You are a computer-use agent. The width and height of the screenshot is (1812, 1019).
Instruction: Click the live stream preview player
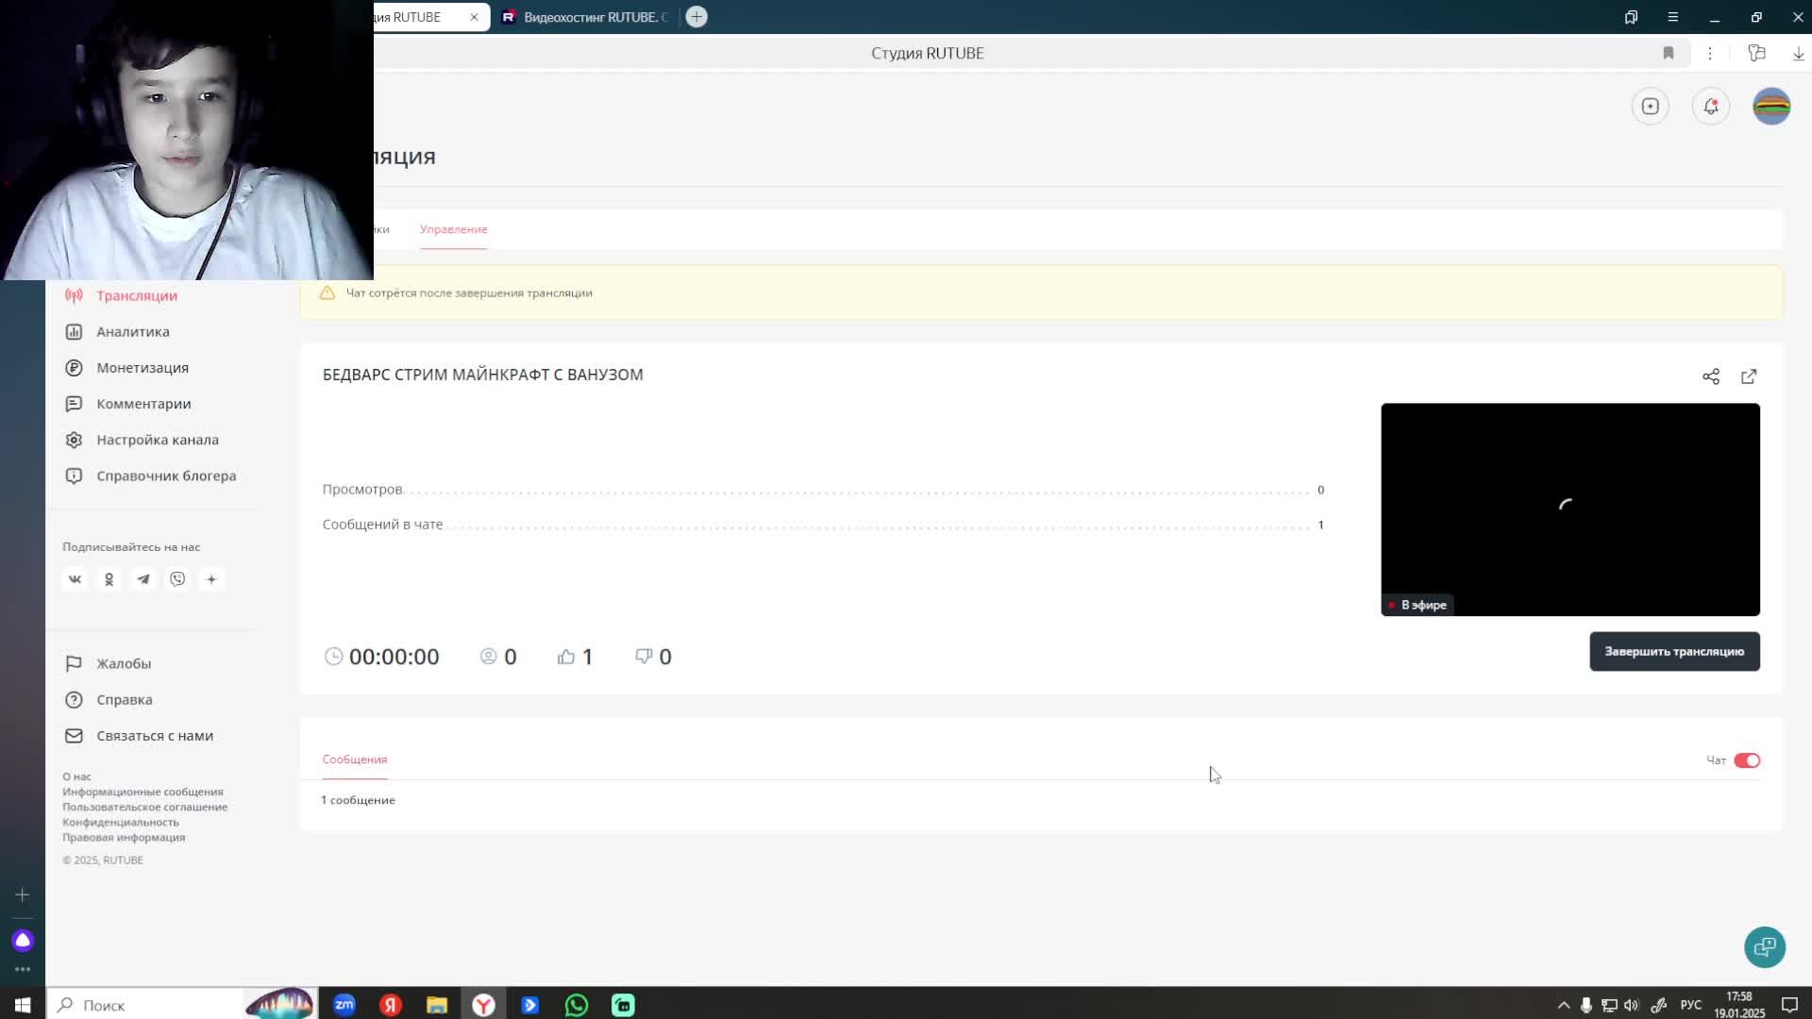pyautogui.click(x=1569, y=509)
